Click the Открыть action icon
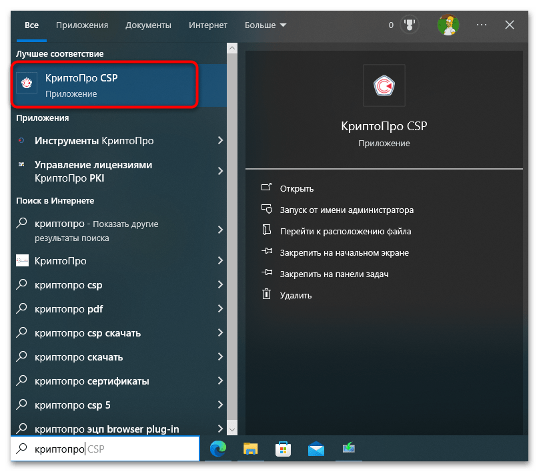Viewport: 539px width, 472px height. (266, 188)
